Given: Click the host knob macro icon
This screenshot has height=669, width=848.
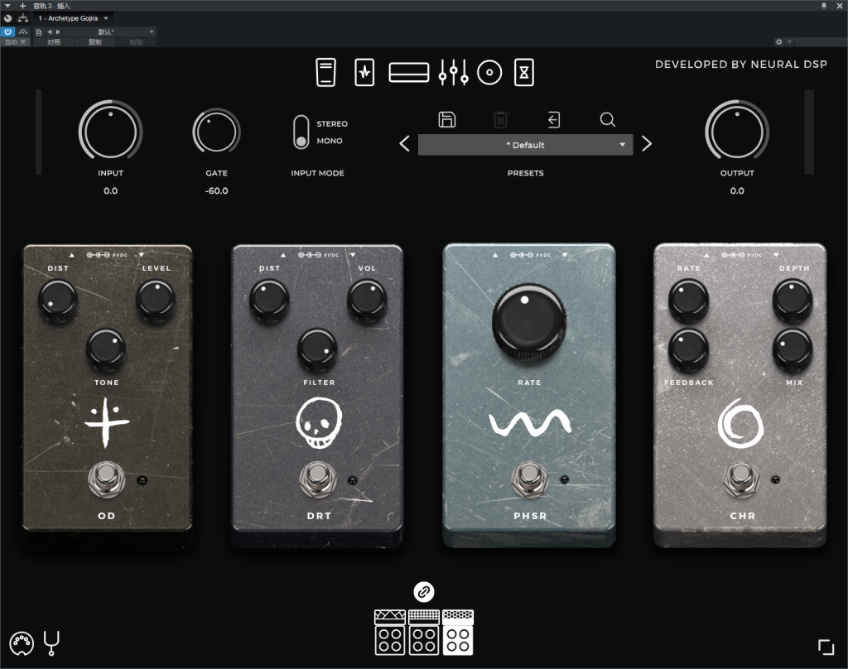Looking at the screenshot, I should point(8,18).
